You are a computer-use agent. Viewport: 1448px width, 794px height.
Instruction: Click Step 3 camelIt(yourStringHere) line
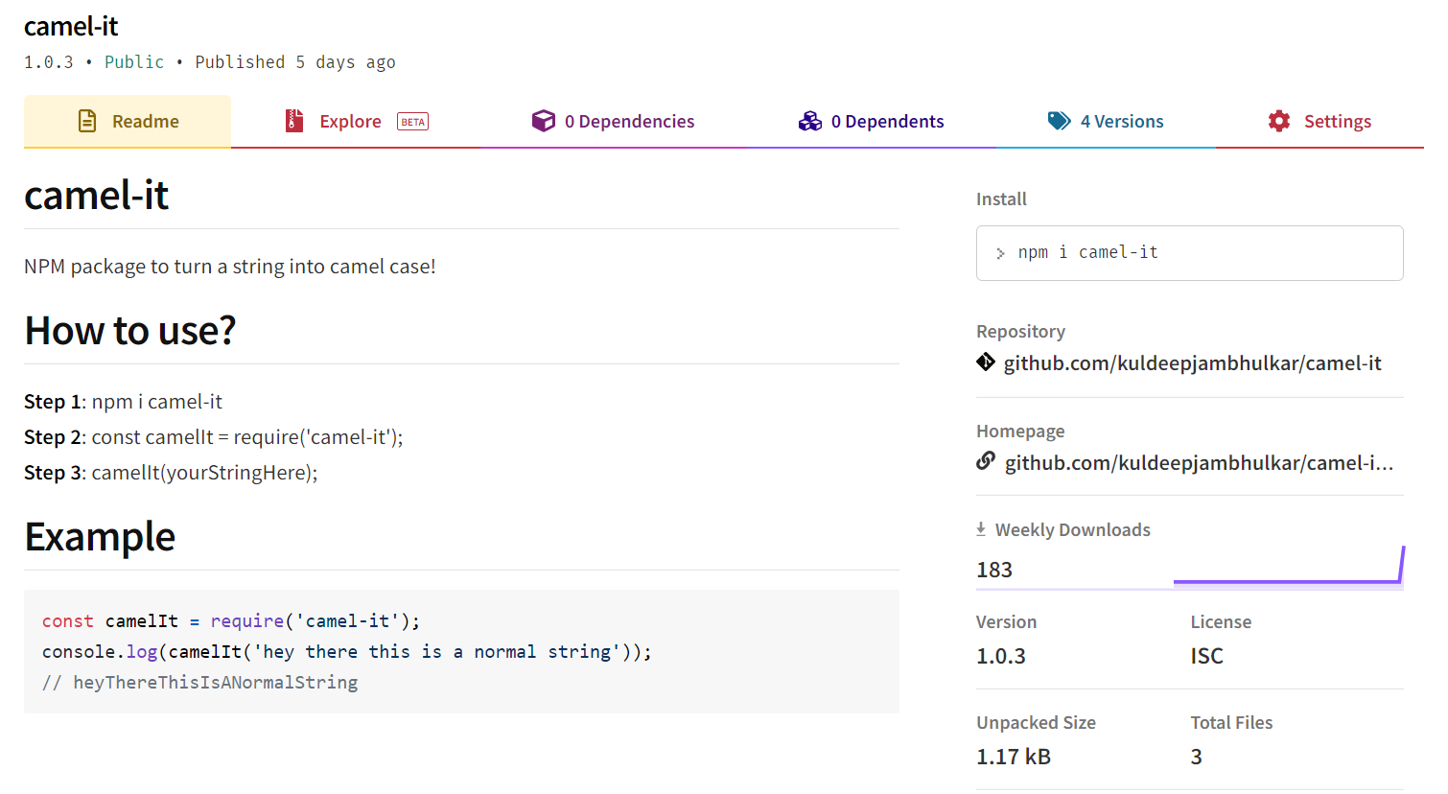171,473
